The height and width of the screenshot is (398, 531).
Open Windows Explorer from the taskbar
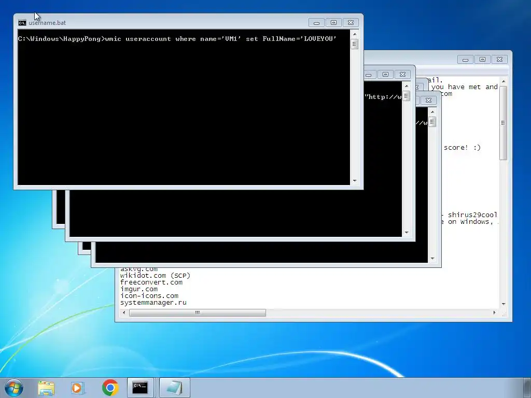tap(46, 388)
